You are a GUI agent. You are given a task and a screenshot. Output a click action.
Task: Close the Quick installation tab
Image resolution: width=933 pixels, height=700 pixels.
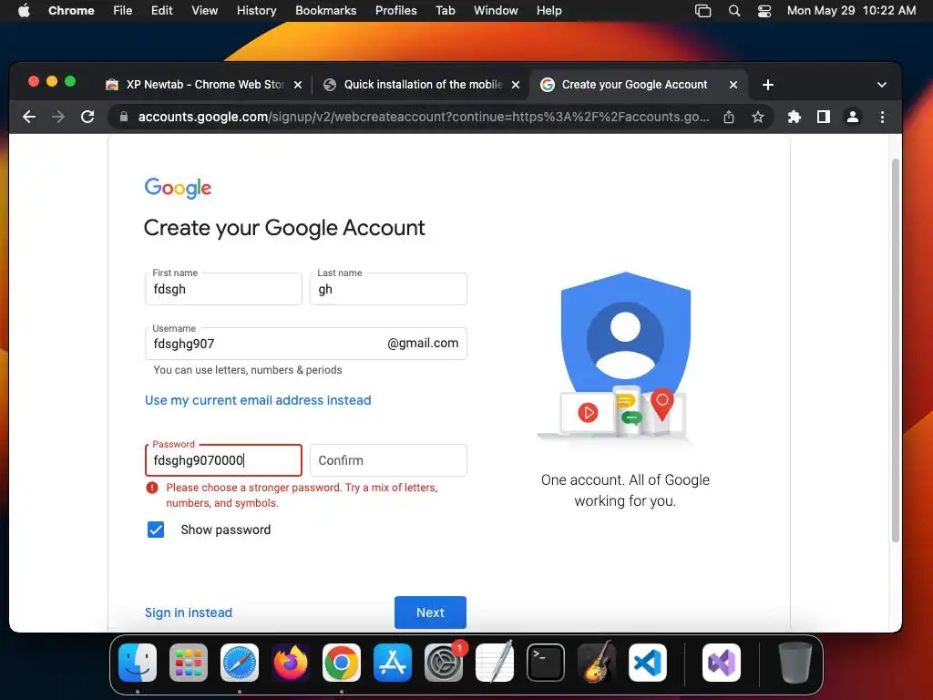pyautogui.click(x=516, y=85)
